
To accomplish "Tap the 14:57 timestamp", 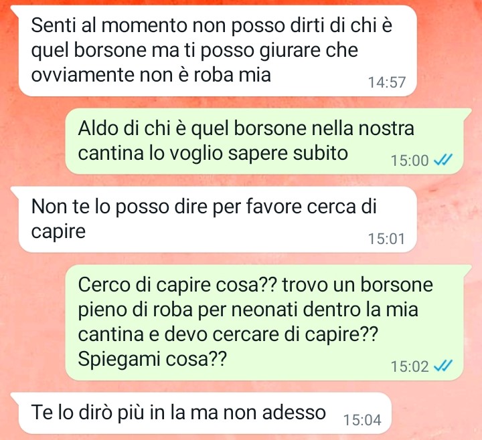I will (387, 82).
